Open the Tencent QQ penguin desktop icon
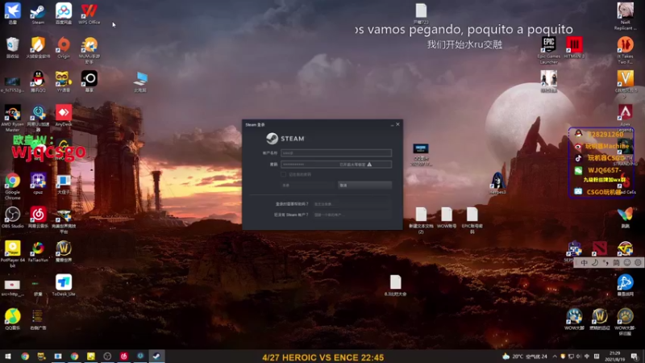The width and height of the screenshot is (645, 363). click(38, 81)
